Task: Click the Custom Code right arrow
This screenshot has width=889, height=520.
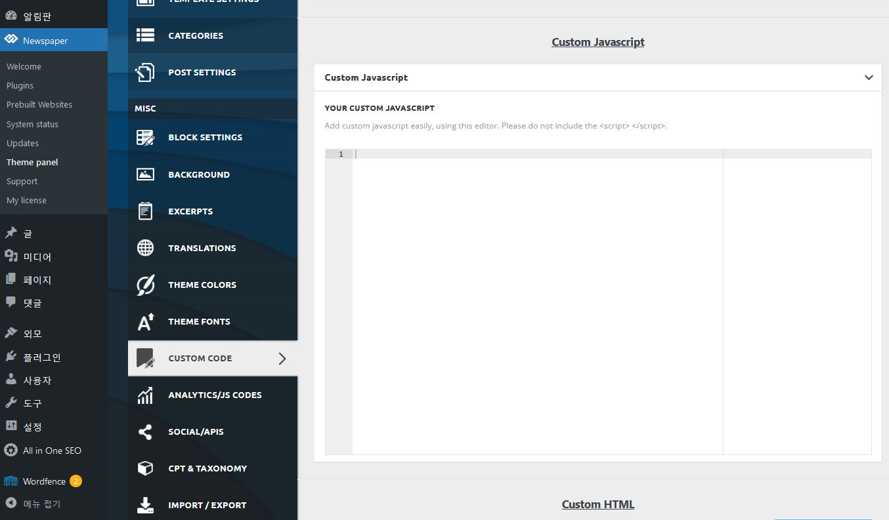Action: coord(282,358)
